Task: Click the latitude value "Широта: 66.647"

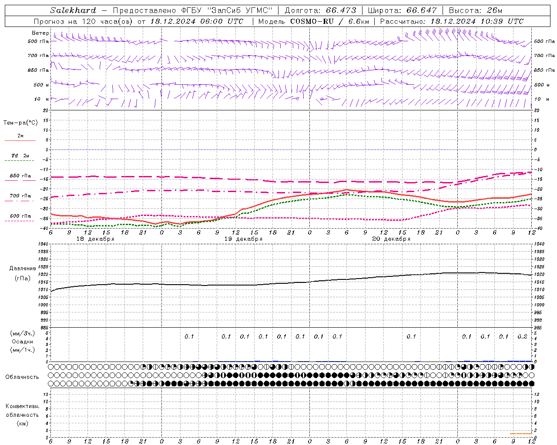Action: point(402,10)
